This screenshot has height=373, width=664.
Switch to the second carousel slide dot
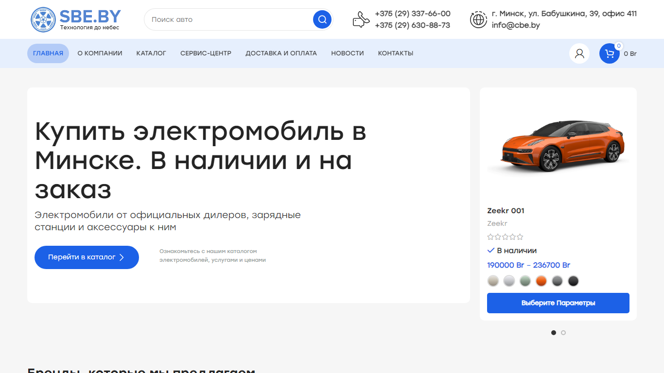click(563, 333)
